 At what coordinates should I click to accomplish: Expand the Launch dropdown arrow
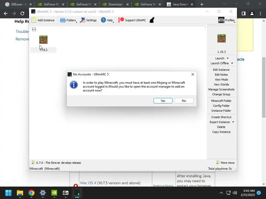coord(228,58)
